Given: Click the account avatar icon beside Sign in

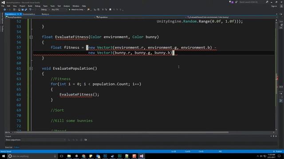Looking at the screenshot, I should click(281, 6).
